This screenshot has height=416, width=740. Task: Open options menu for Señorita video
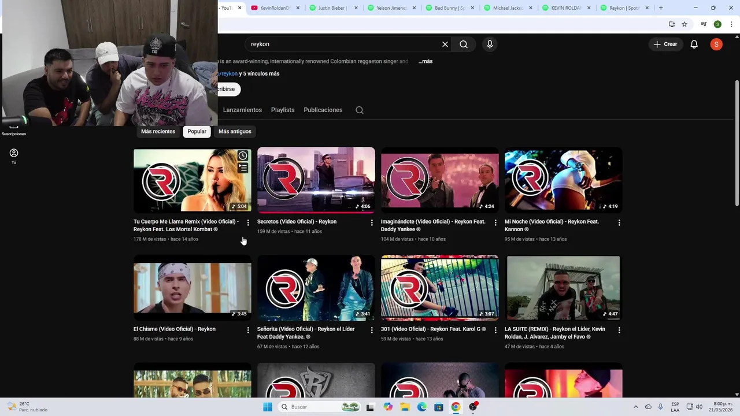[x=372, y=330]
